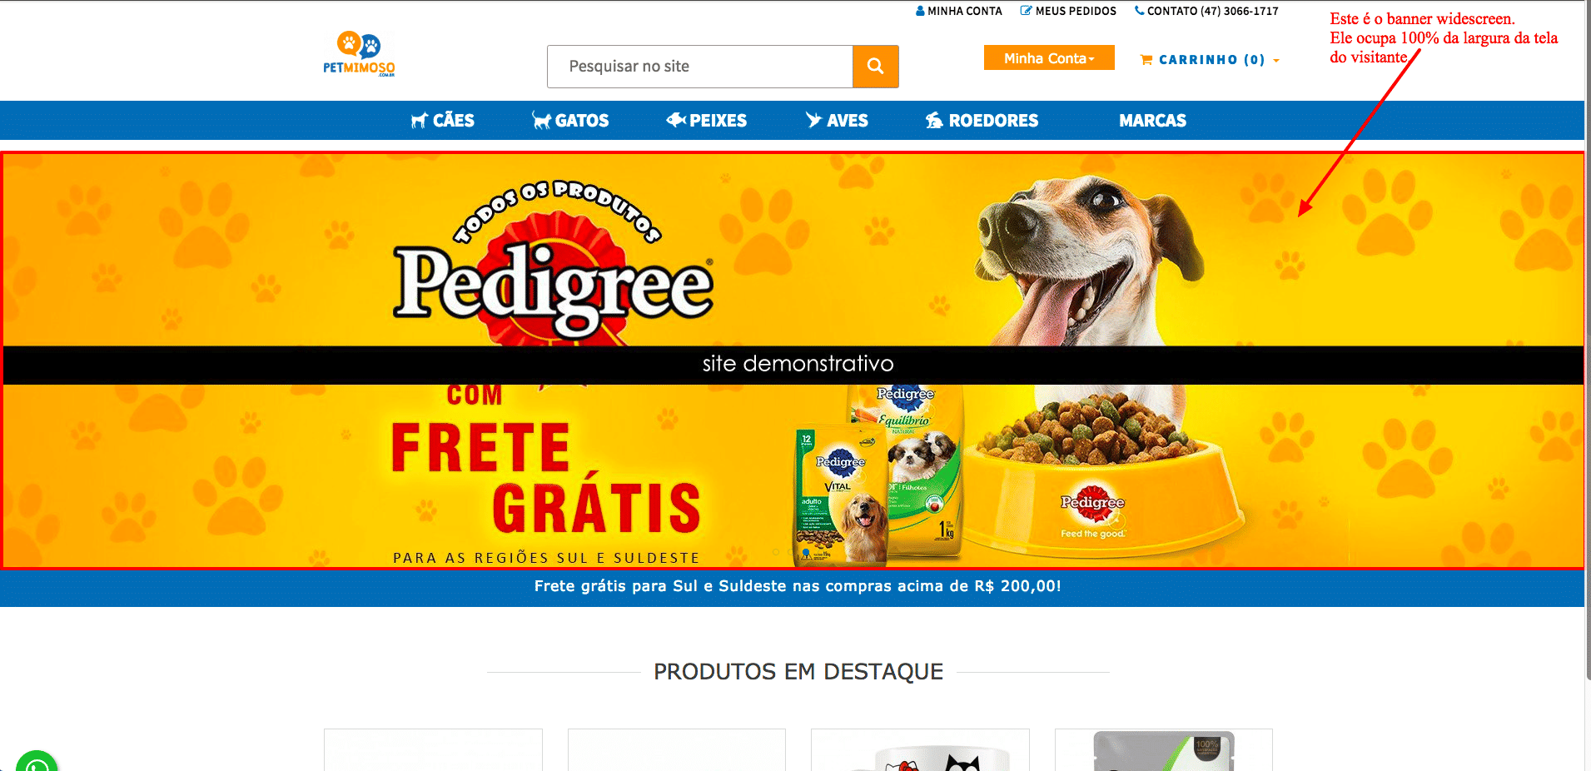Click the dog icon beside Cães
1591x771 pixels.
(420, 121)
